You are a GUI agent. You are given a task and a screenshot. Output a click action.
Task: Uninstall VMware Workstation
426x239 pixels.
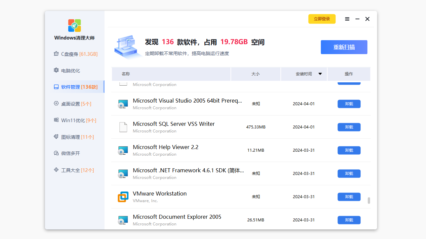pos(349,197)
